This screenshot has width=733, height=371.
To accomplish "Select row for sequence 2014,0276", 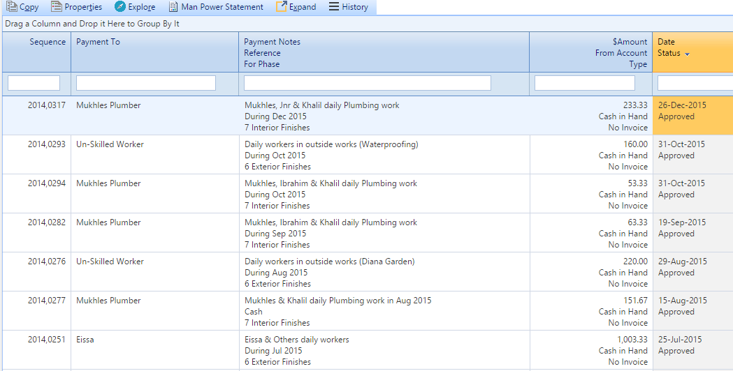I will [x=368, y=272].
